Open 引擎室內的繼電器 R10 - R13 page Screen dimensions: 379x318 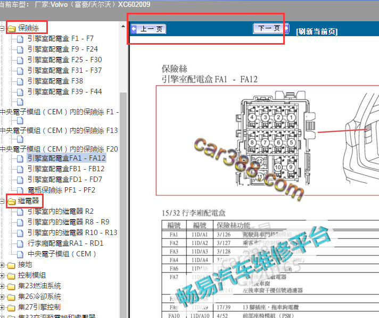point(72,232)
